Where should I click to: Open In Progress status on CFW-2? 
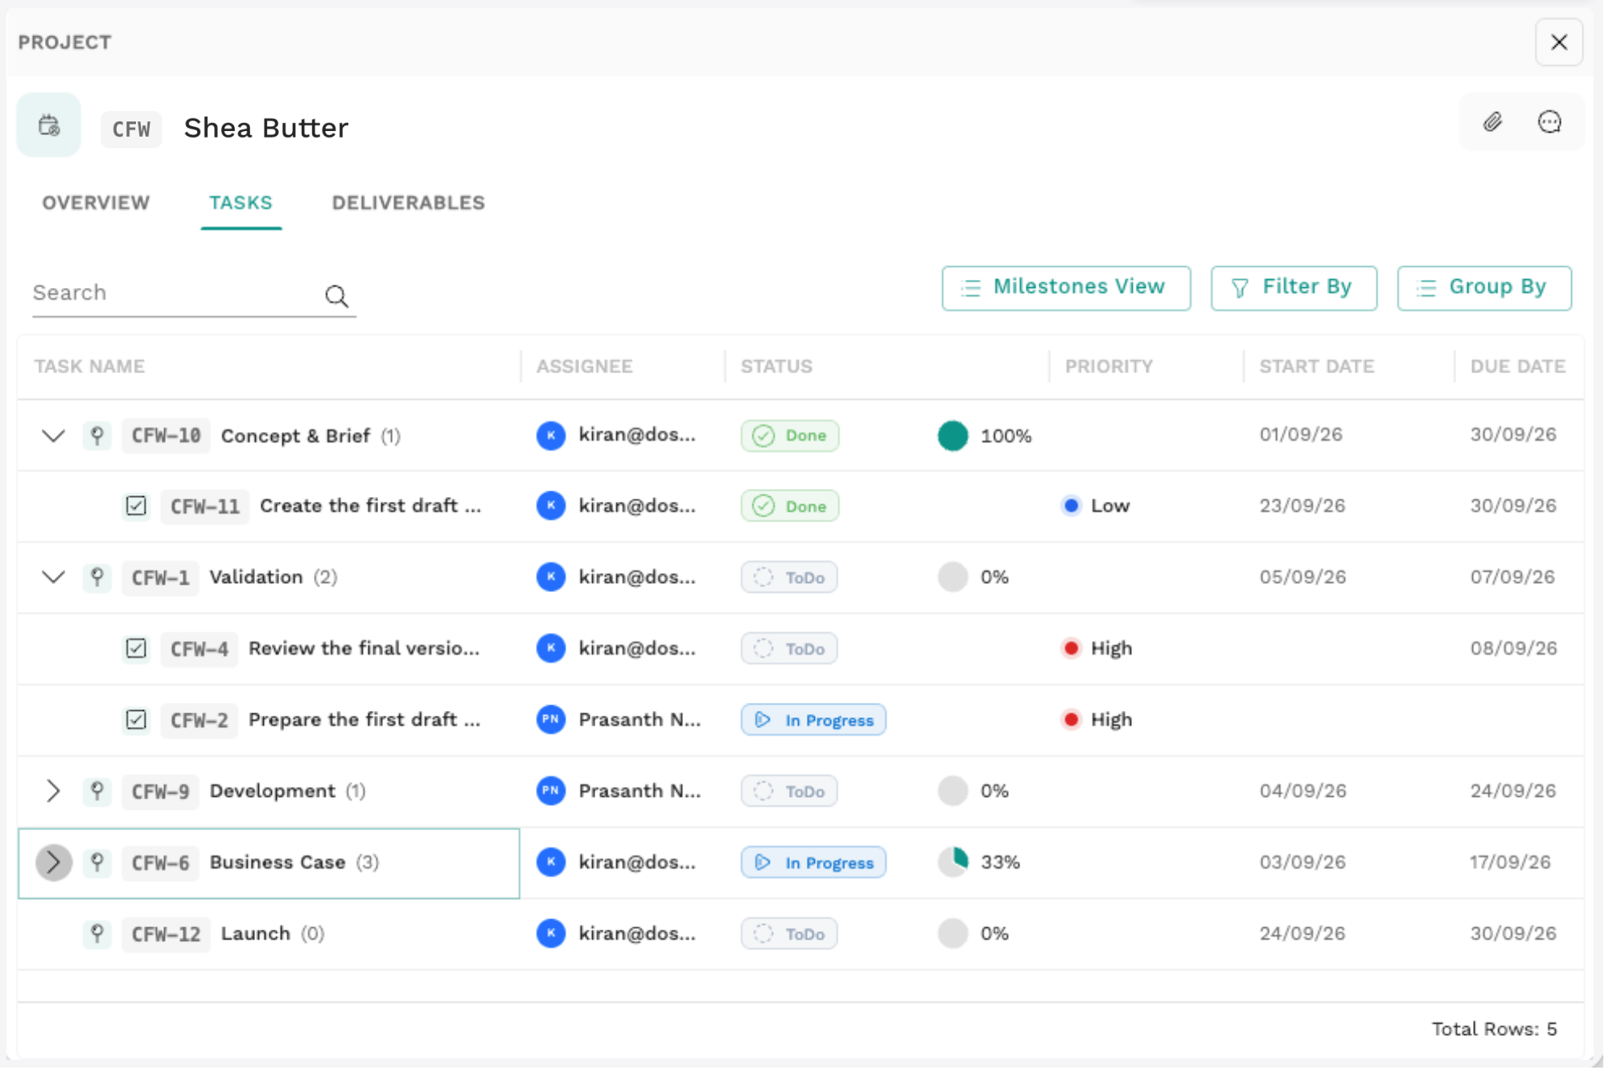813,720
